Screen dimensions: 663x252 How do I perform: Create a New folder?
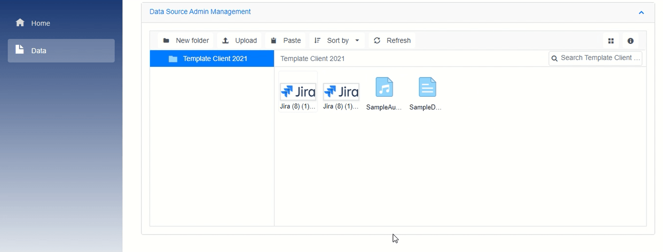[186, 41]
